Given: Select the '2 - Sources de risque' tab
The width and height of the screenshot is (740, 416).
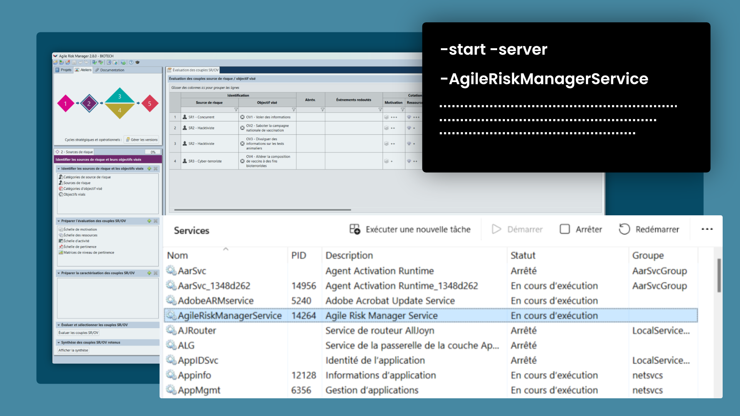Looking at the screenshot, I should coord(74,152).
